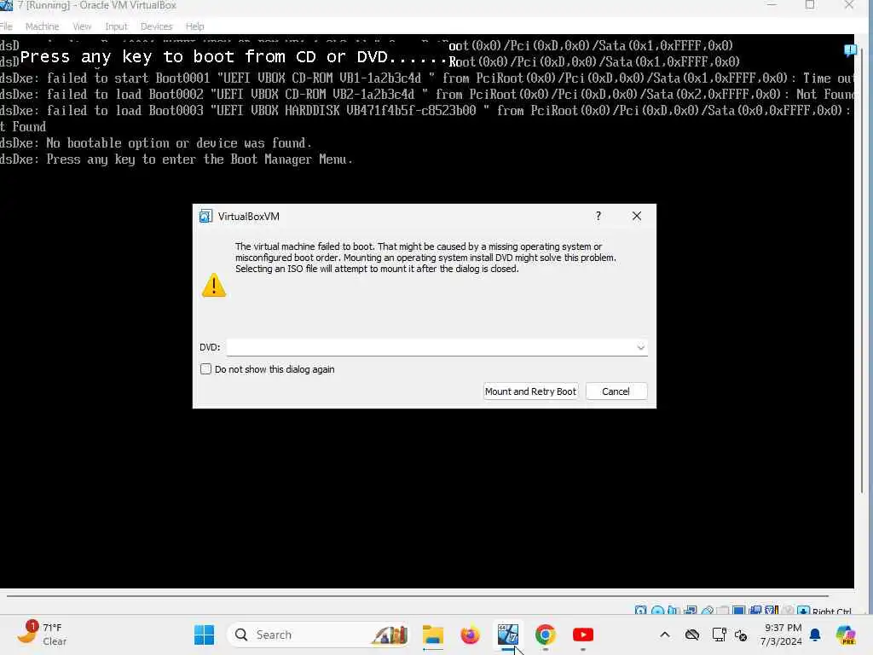873x655 pixels.
Task: Click the USB devices status icon
Action: pos(708,611)
